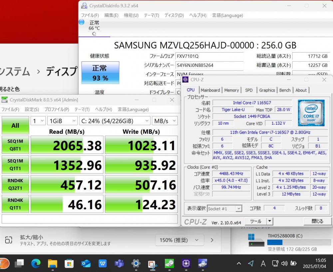
Task: Start all benchmarks with the All button
Action: click(x=15, y=125)
